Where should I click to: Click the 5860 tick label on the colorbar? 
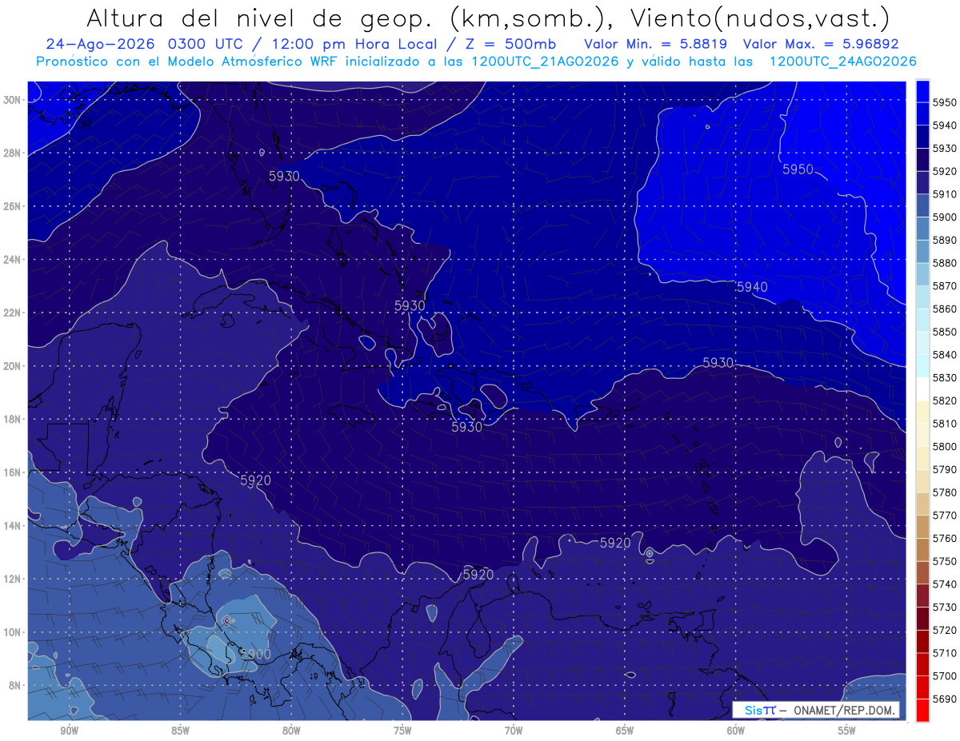pos(946,309)
